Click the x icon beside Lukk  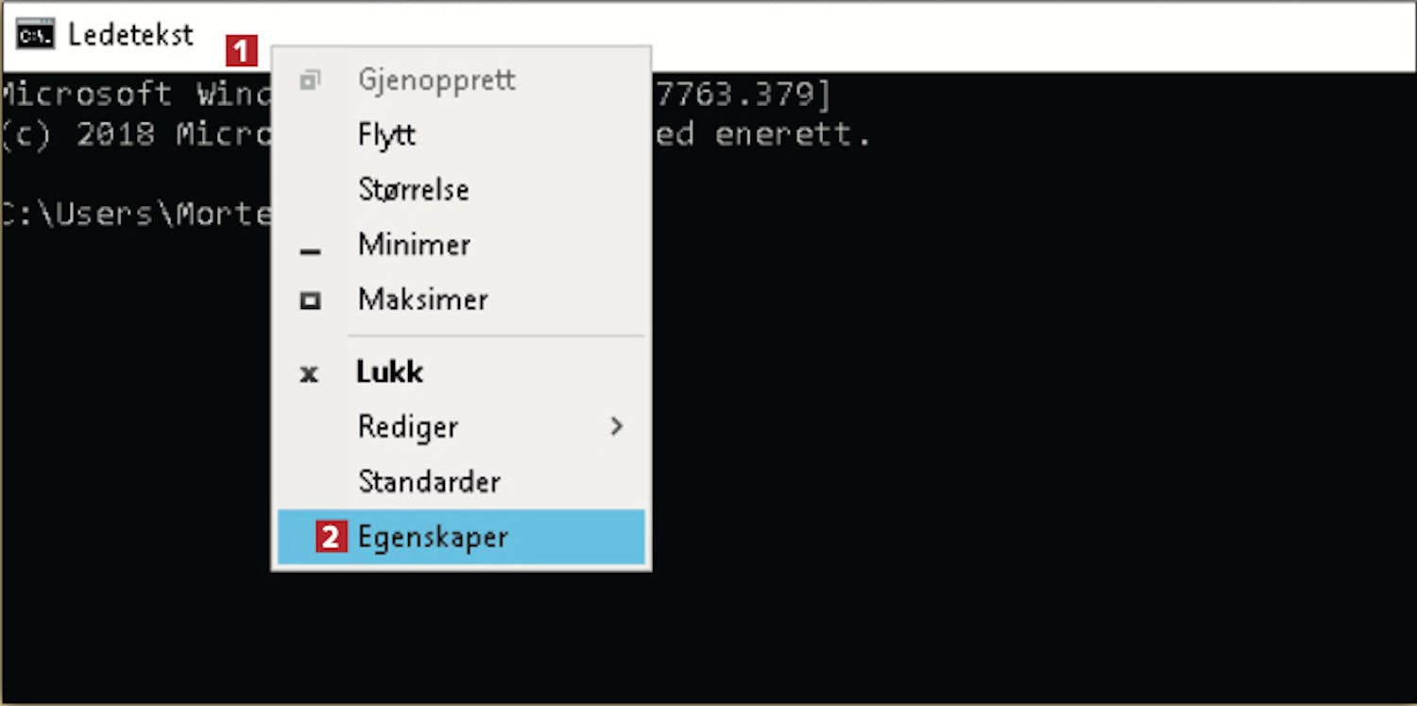click(309, 374)
